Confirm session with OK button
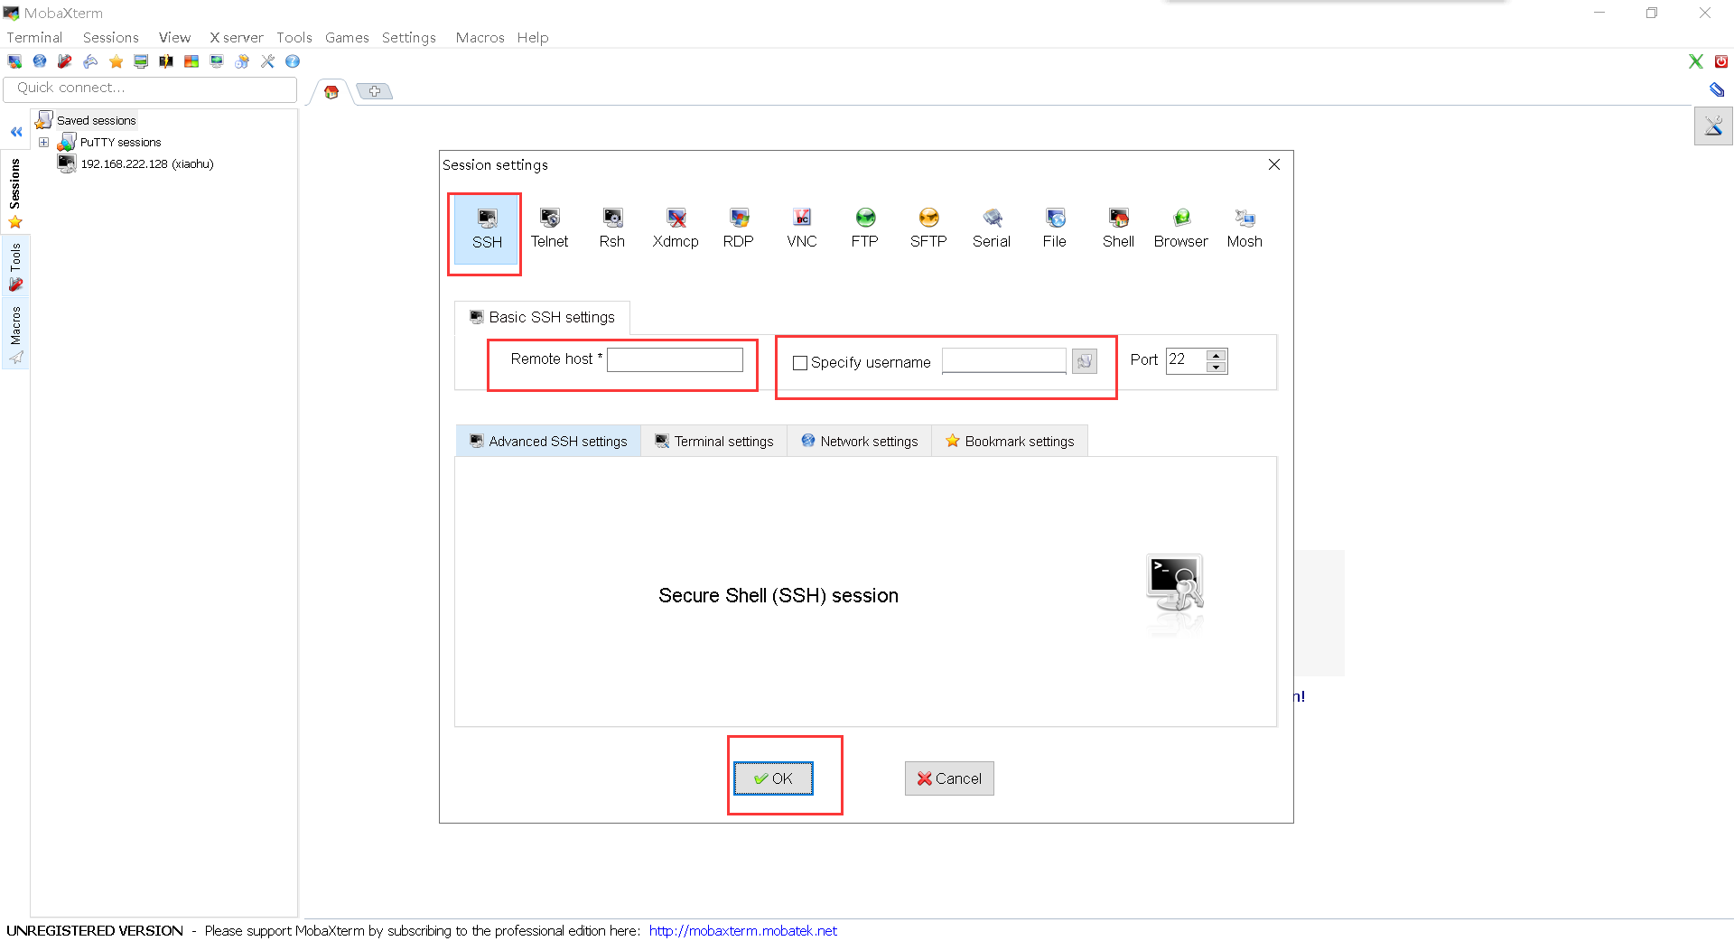 point(774,778)
